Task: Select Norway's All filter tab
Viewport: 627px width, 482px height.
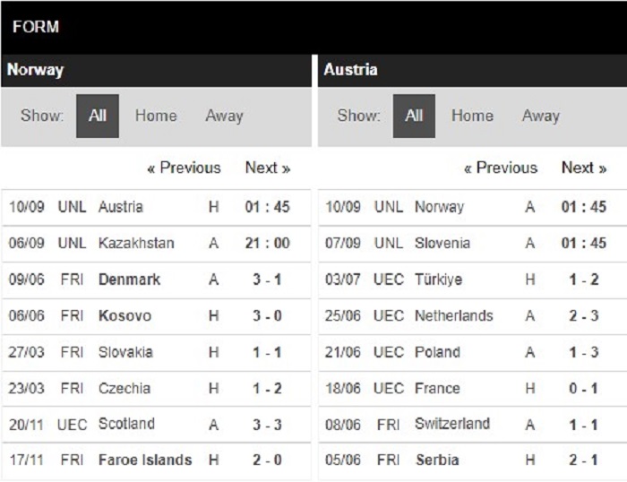Action: tap(98, 116)
